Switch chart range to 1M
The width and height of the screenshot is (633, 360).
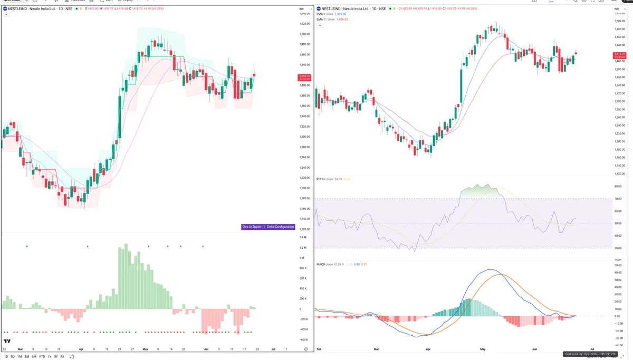click(x=20, y=357)
